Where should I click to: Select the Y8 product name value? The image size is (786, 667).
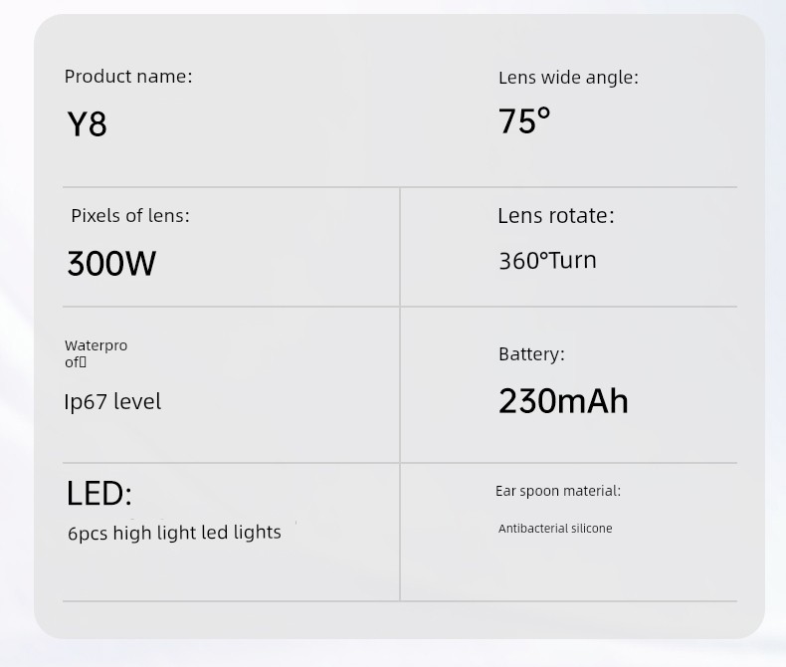(x=87, y=124)
